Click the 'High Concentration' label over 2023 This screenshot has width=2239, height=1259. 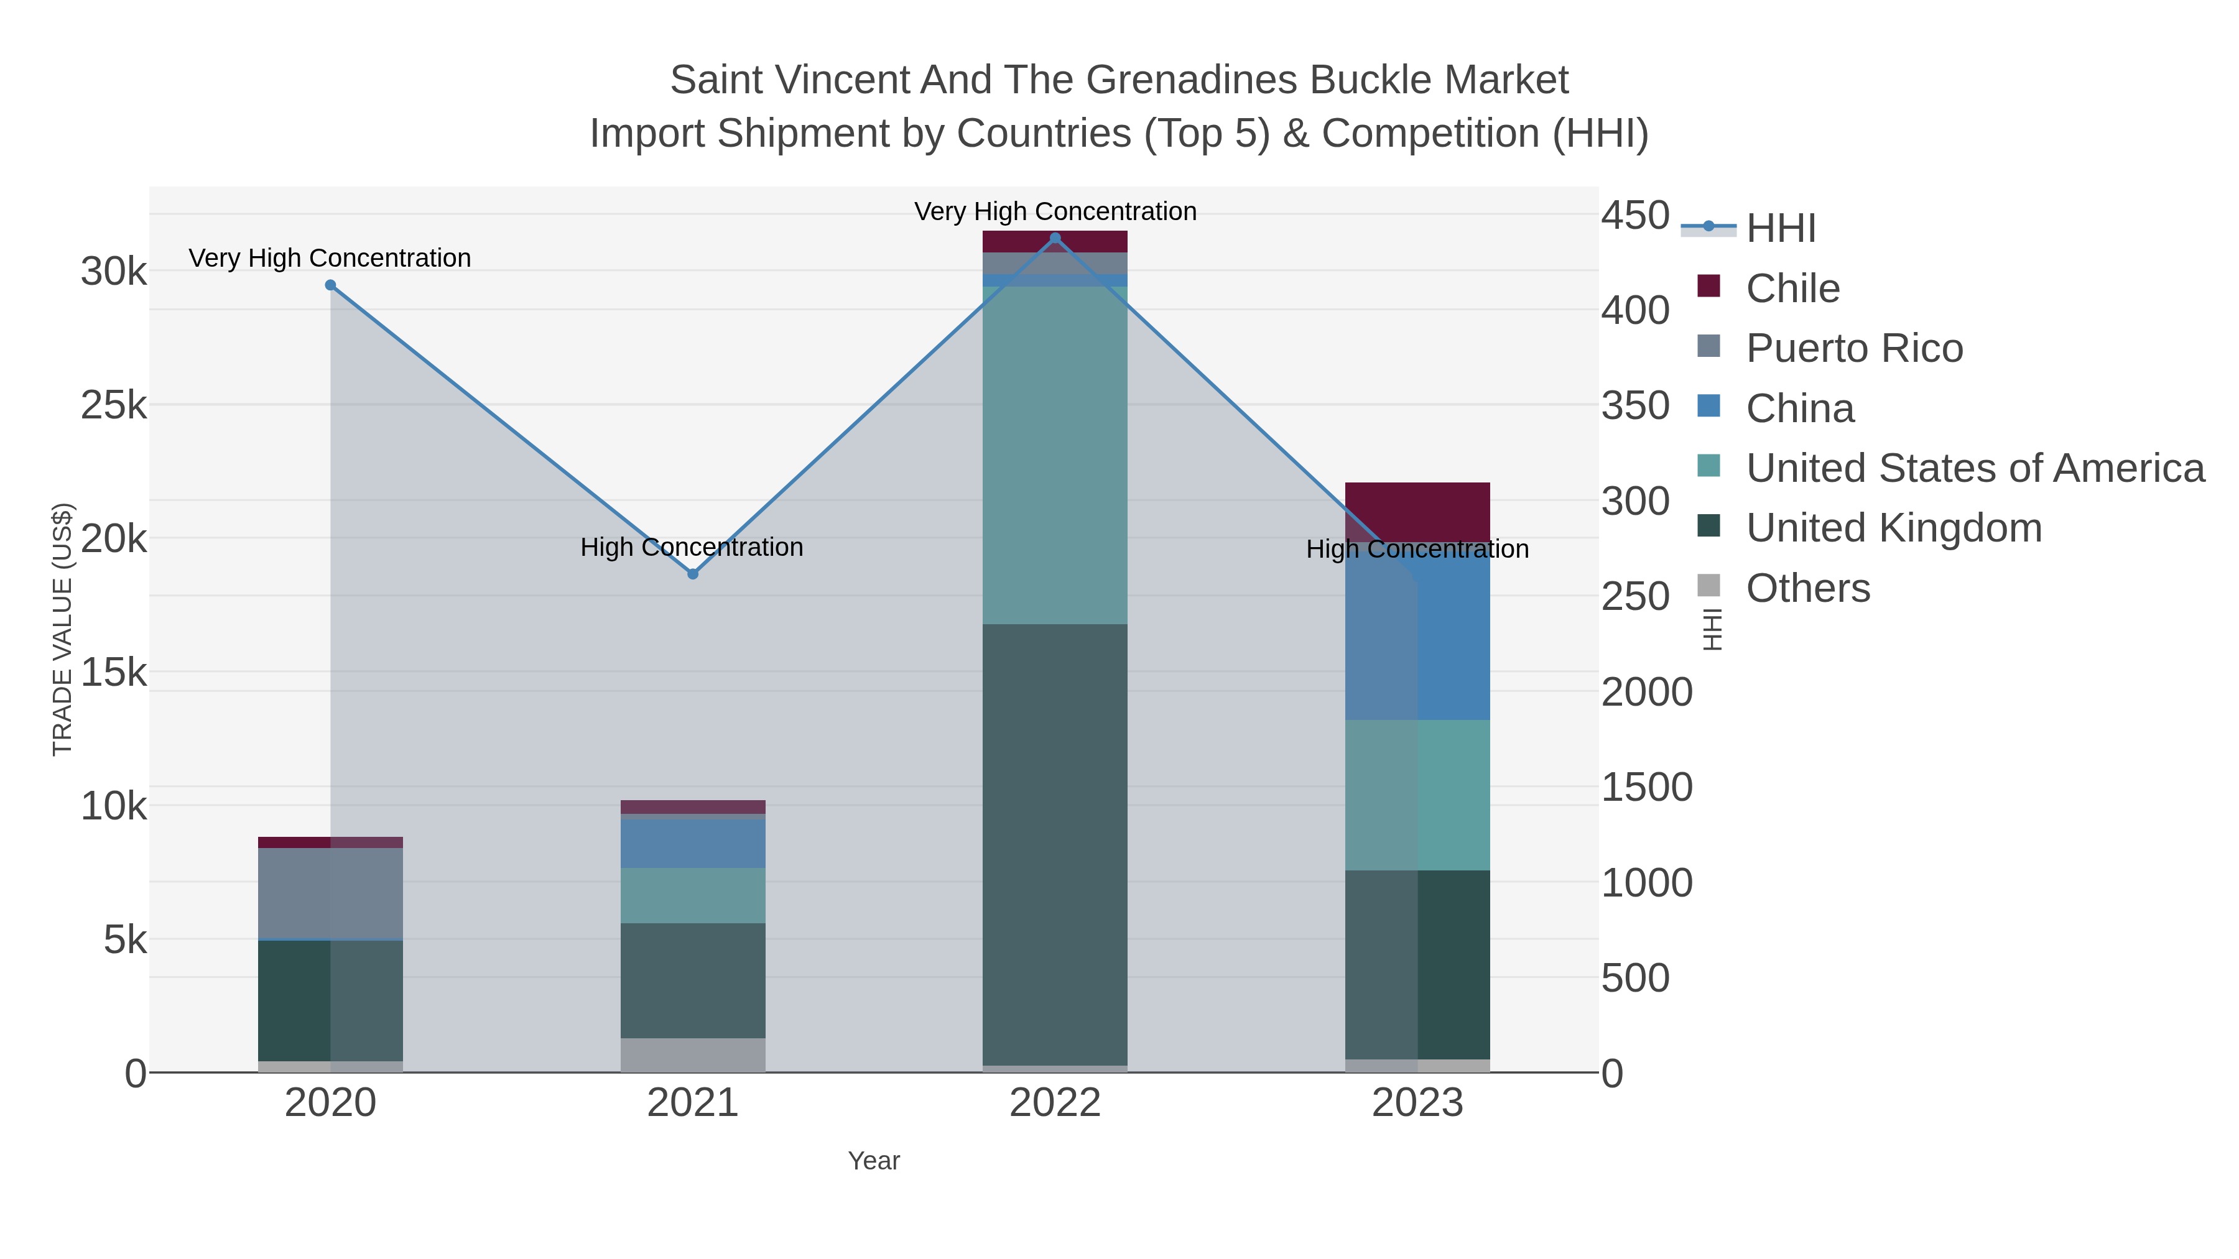click(x=1417, y=549)
